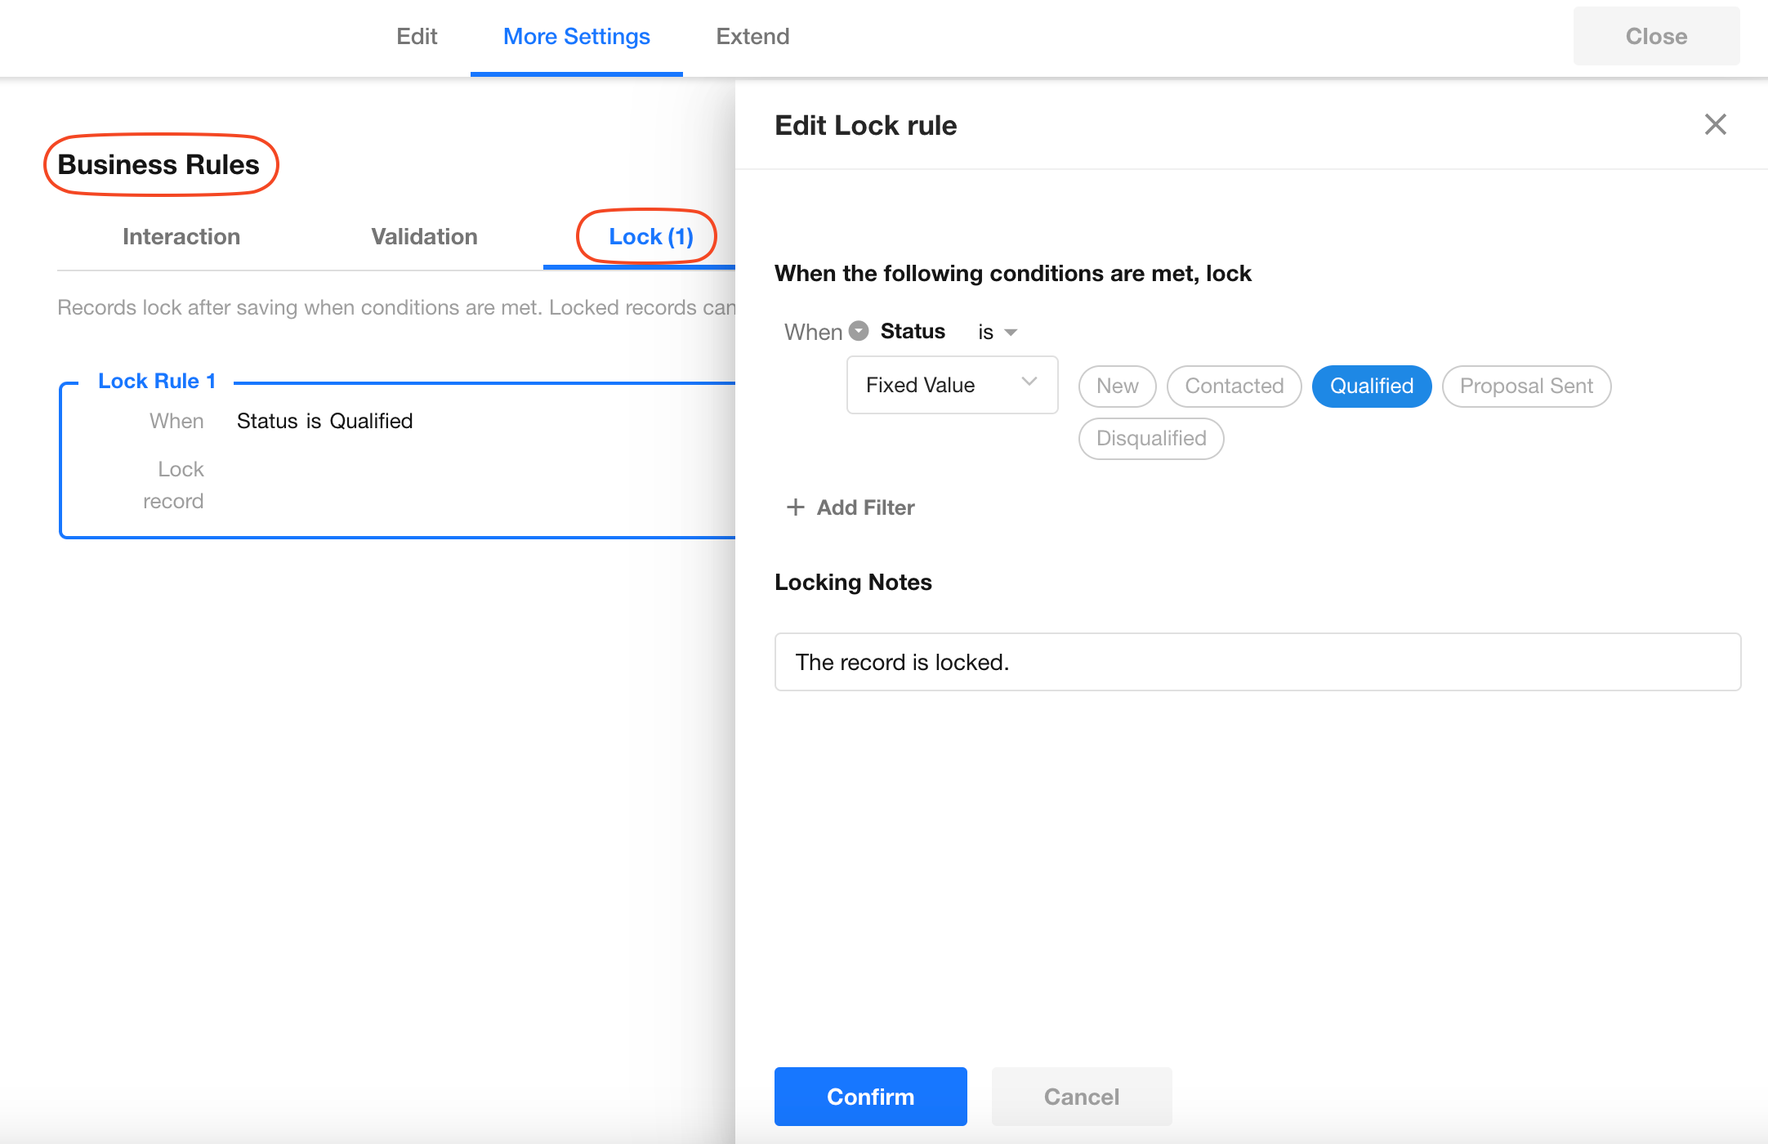1768x1144 pixels.
Task: Click the Close button at top right
Action: [x=1656, y=37]
